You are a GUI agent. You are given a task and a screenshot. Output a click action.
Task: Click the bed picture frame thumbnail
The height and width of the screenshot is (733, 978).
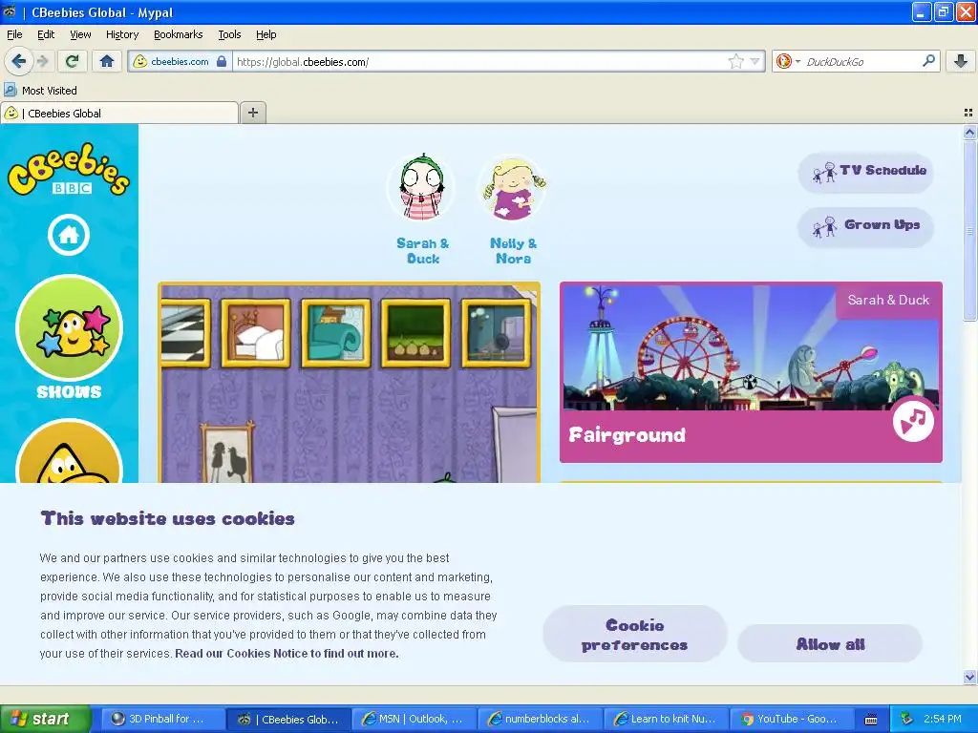256,333
